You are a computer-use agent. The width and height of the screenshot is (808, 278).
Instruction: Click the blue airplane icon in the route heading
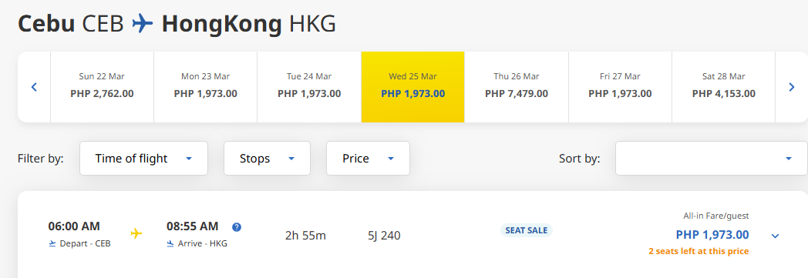click(x=143, y=24)
